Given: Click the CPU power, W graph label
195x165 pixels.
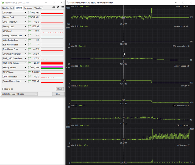Looking at the screenshot, I should click(x=183, y=145).
